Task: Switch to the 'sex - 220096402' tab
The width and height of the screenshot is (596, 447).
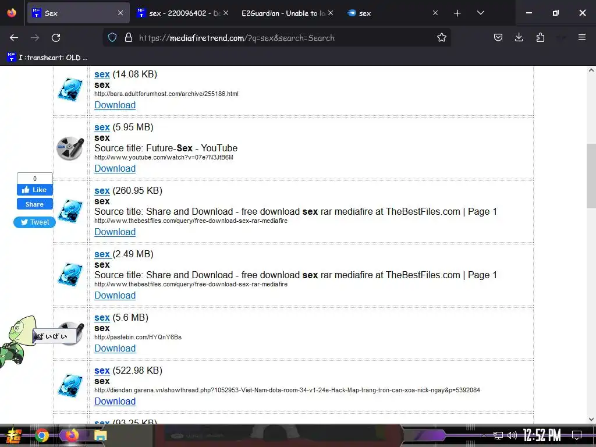Action: (x=183, y=13)
